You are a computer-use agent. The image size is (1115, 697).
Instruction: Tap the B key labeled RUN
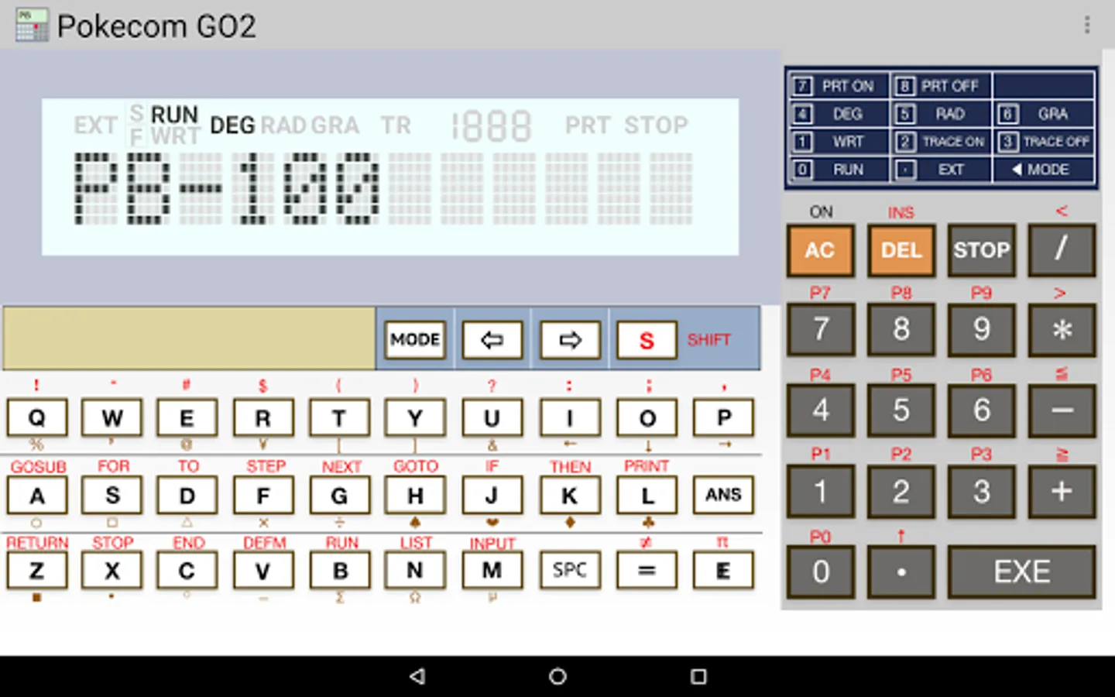pyautogui.click(x=339, y=571)
